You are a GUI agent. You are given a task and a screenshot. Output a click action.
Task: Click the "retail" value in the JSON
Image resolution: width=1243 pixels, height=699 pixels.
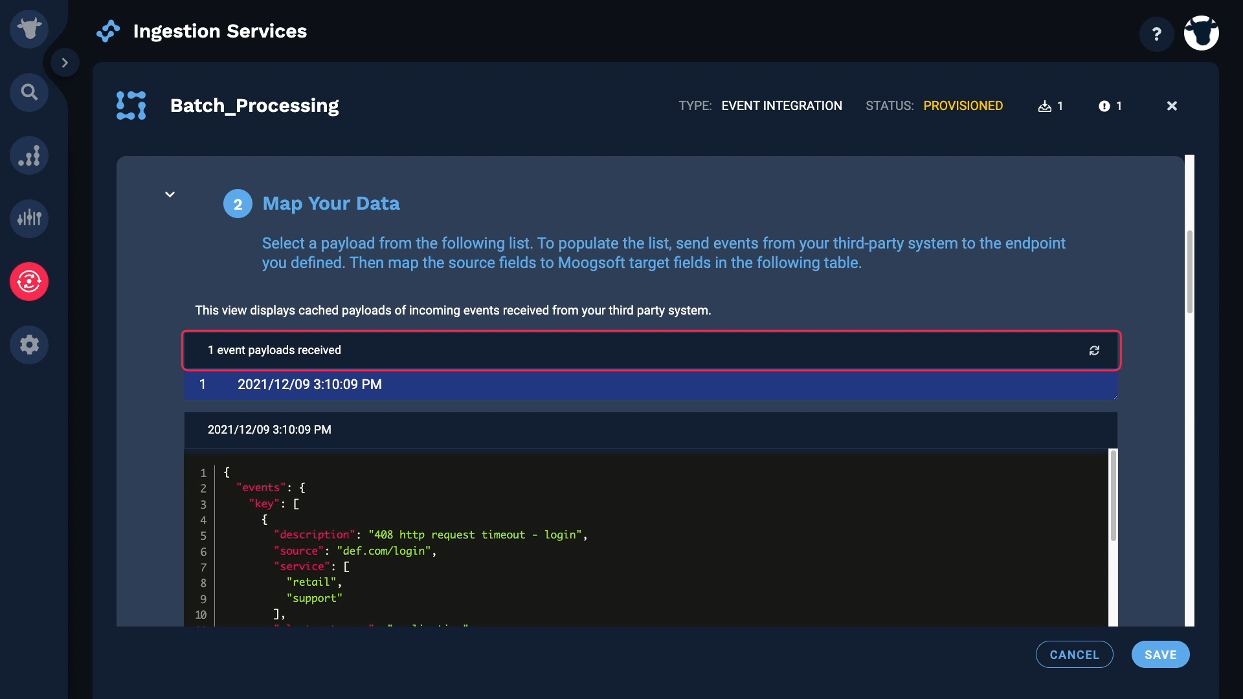311,582
